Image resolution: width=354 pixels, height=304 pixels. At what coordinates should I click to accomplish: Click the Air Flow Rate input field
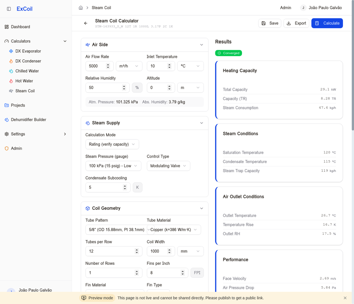(95, 66)
